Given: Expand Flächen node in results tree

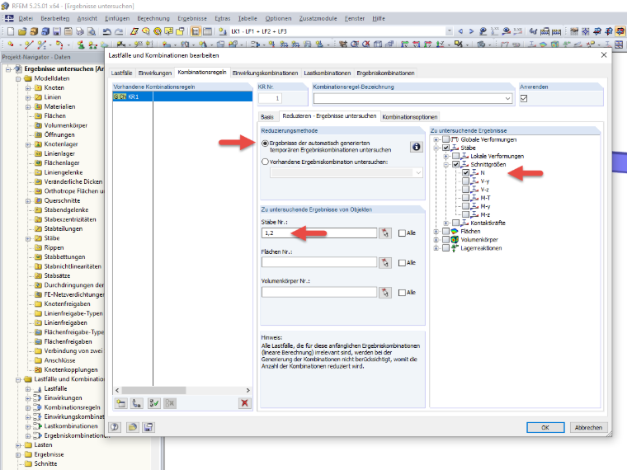Looking at the screenshot, I should tap(436, 231).
